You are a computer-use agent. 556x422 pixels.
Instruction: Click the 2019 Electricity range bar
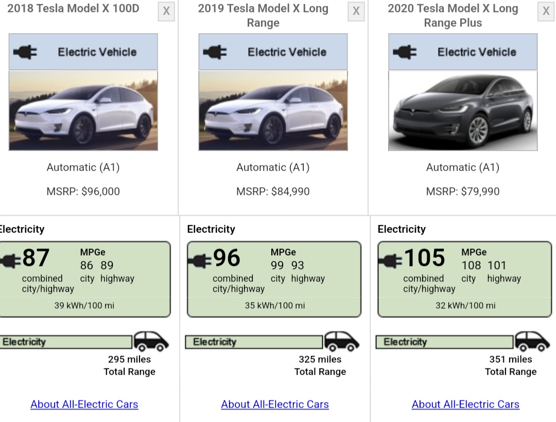pyautogui.click(x=254, y=342)
